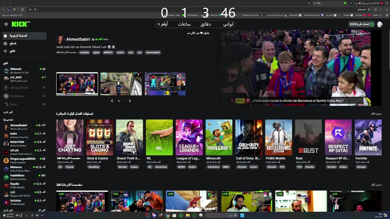Viewport: 390px width, 219px height.
Task: View all chat-only streams link
Action: 376,185
